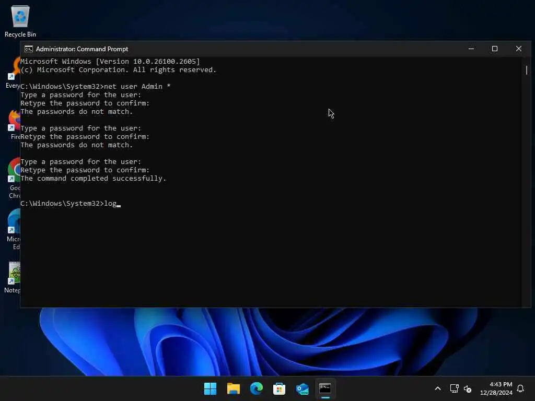Viewport: 535px width, 401px height.
Task: Click the '(c) Microsoft Corporation. All rights reserved.' line
Action: click(119, 70)
